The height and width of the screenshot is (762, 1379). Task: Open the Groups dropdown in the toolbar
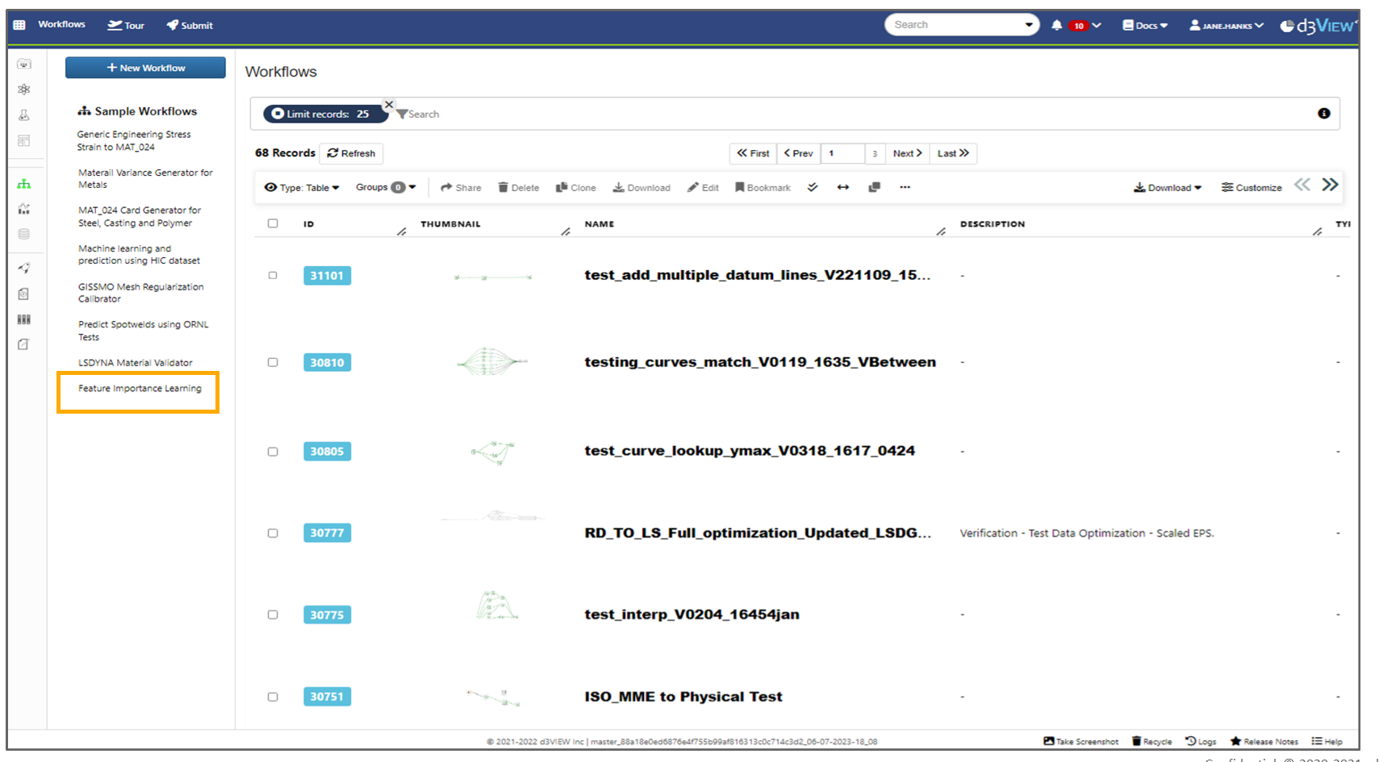click(x=385, y=186)
